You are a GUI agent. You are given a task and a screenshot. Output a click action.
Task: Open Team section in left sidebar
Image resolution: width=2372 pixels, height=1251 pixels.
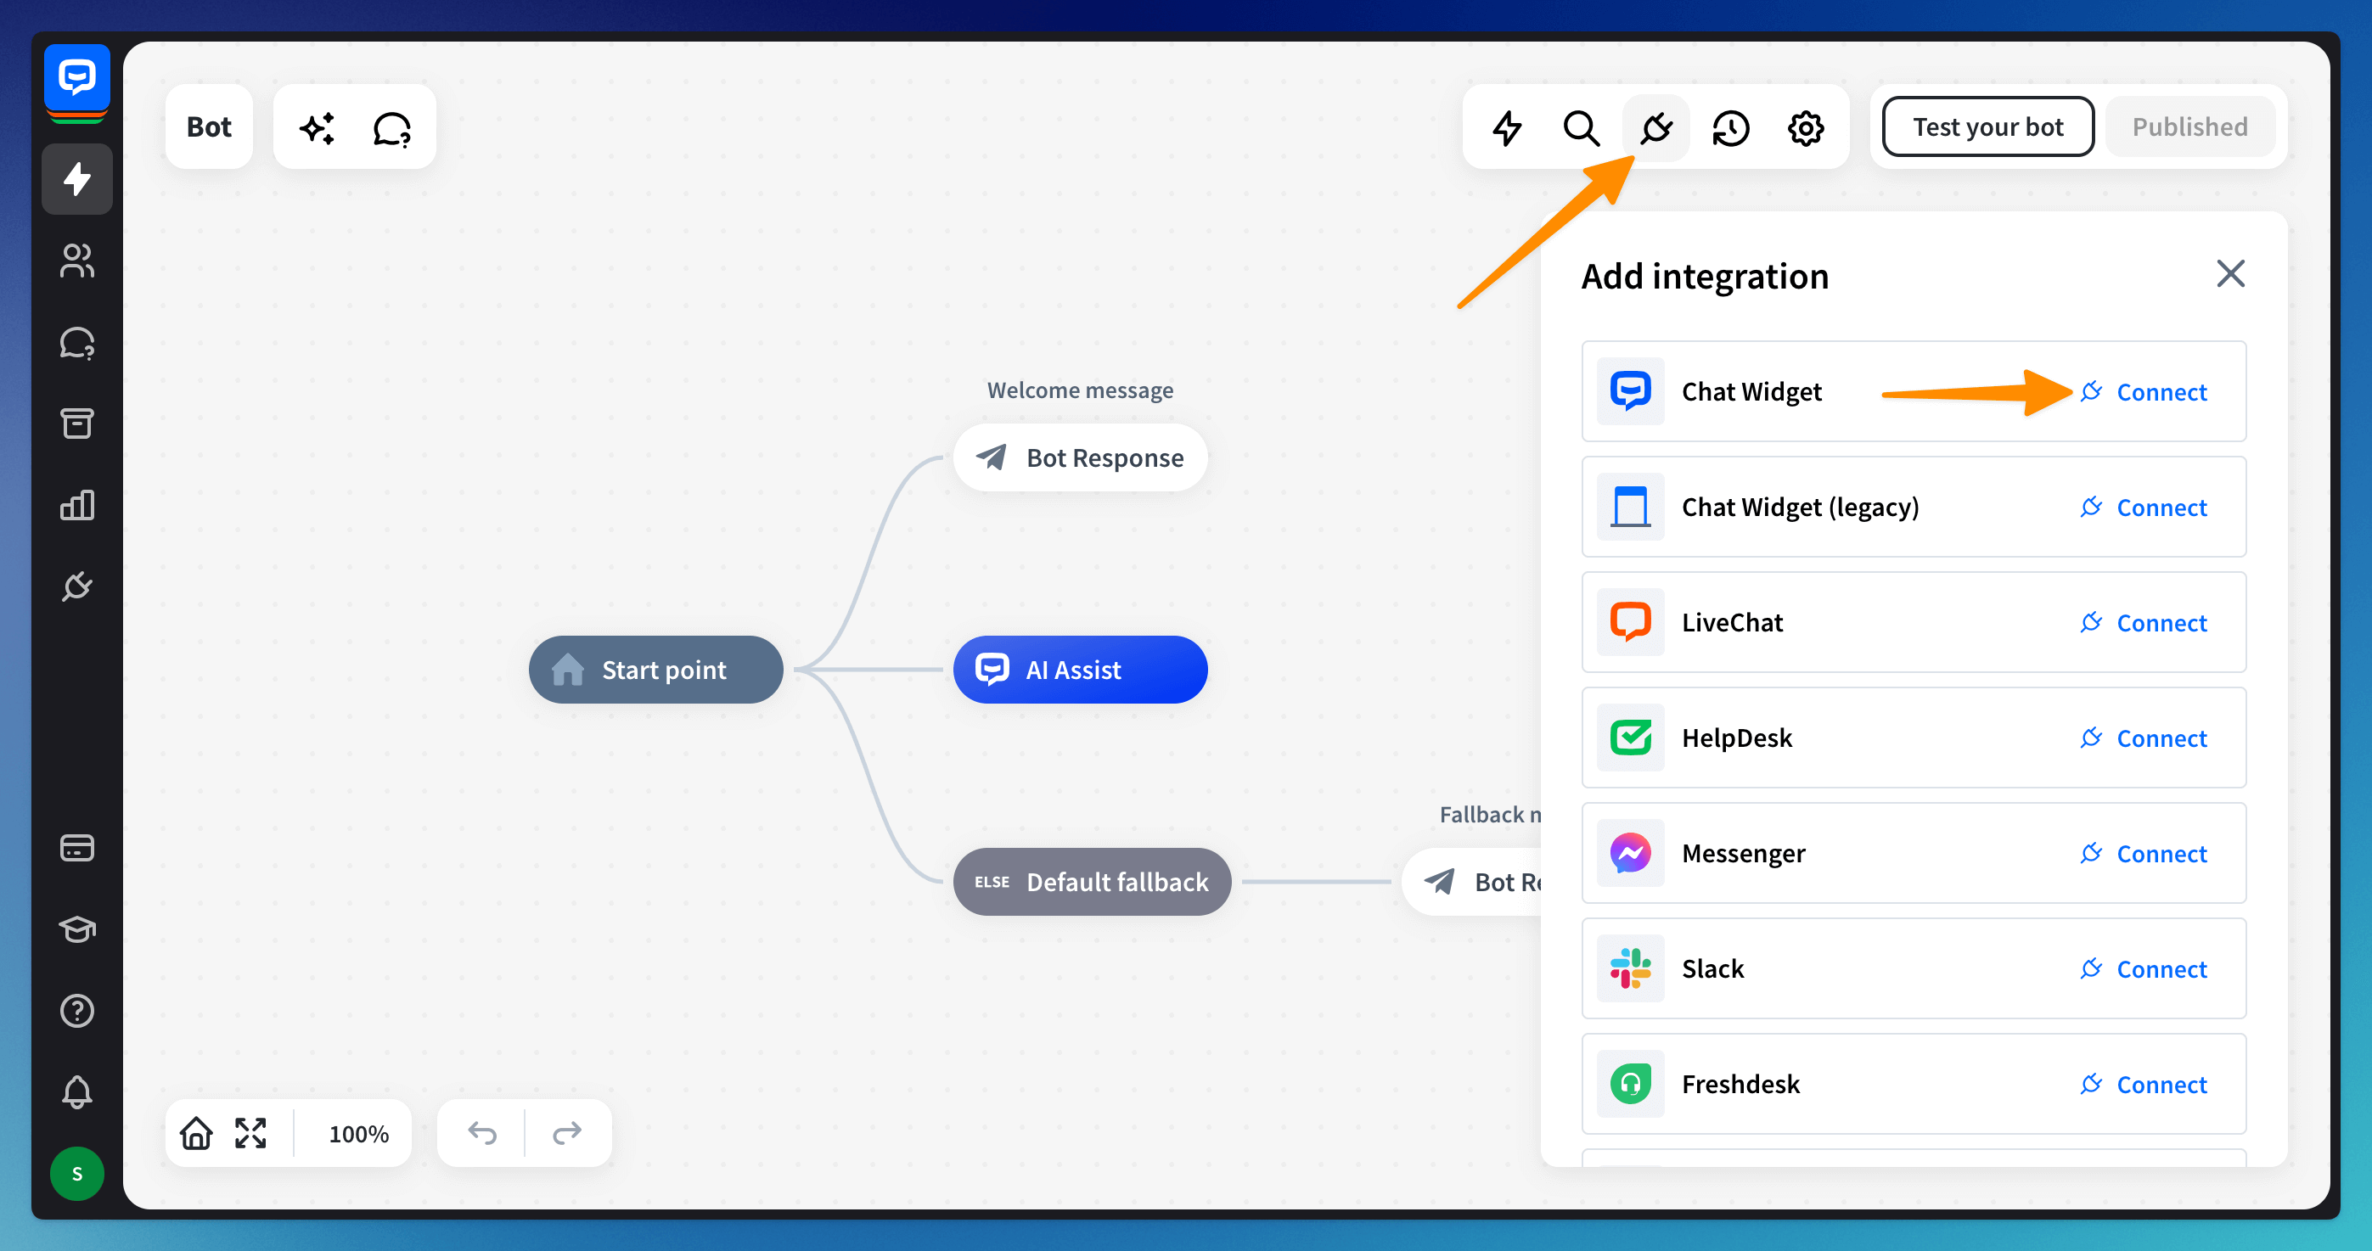point(76,261)
